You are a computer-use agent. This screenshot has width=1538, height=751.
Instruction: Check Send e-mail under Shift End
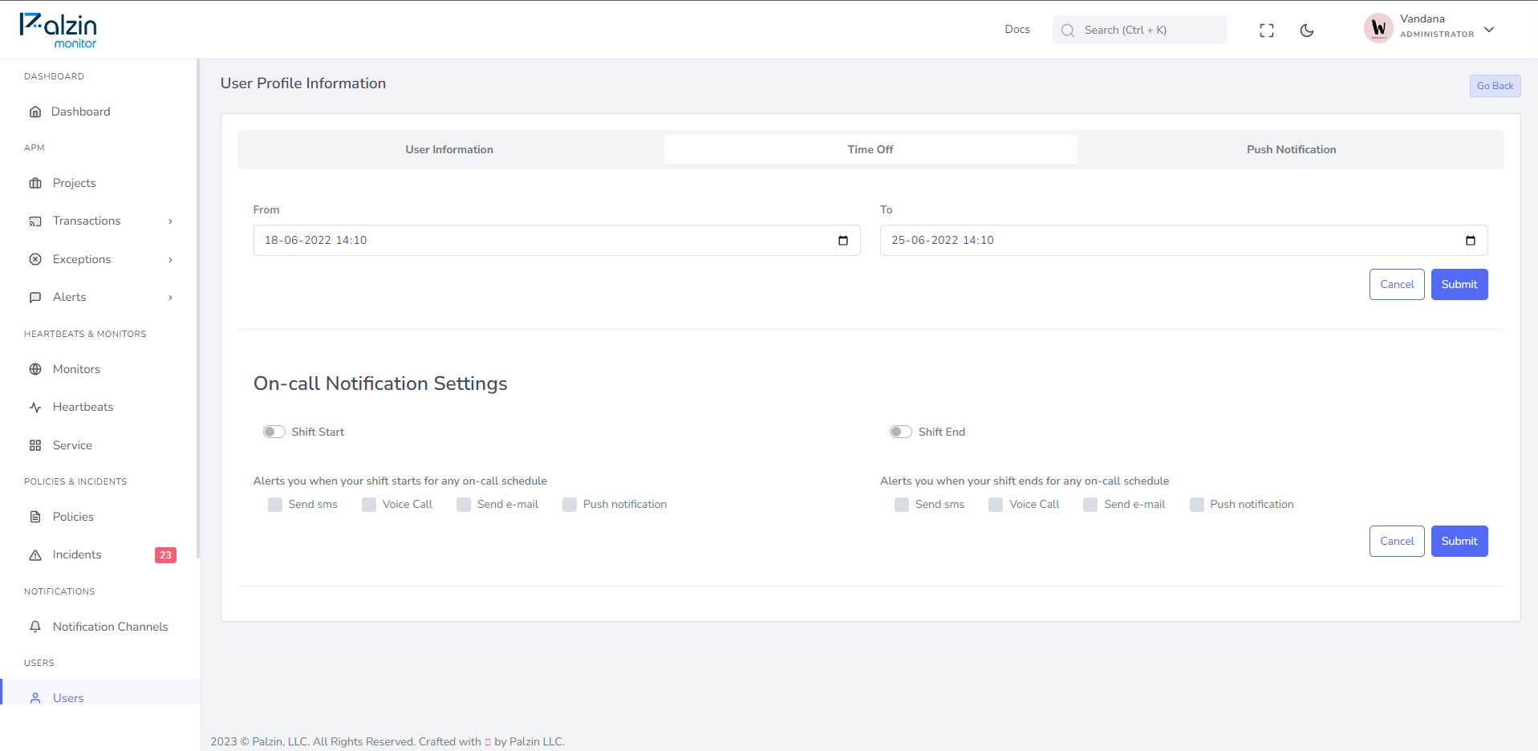1090,505
